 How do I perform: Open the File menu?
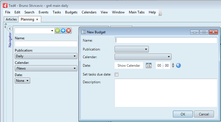8,12
